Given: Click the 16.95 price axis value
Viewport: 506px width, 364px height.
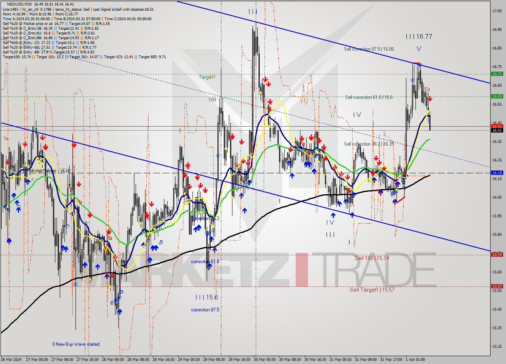Looking at the screenshot, I should [x=497, y=29].
